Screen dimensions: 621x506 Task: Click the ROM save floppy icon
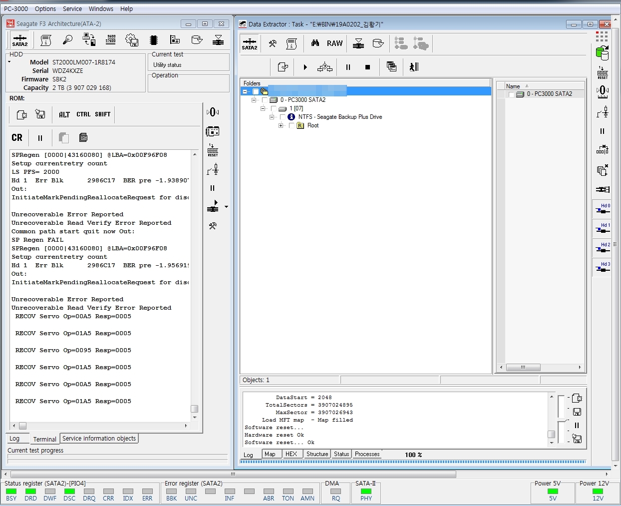pyautogui.click(x=40, y=114)
